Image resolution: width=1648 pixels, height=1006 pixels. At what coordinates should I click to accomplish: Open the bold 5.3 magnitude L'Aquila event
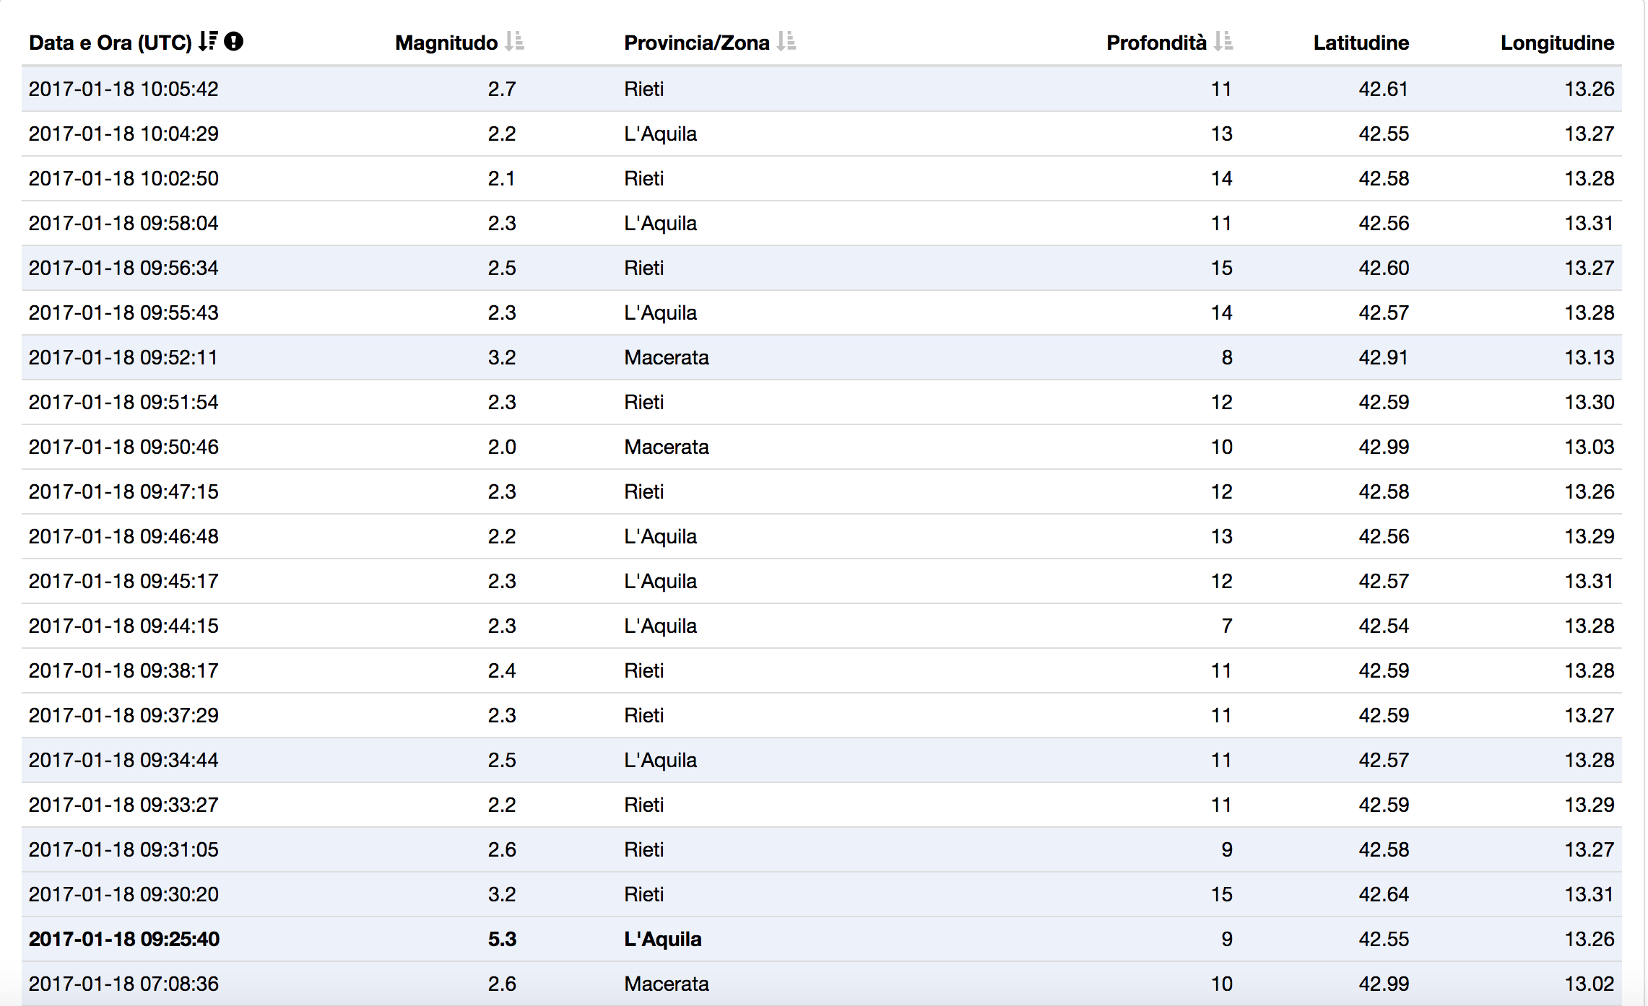click(822, 939)
